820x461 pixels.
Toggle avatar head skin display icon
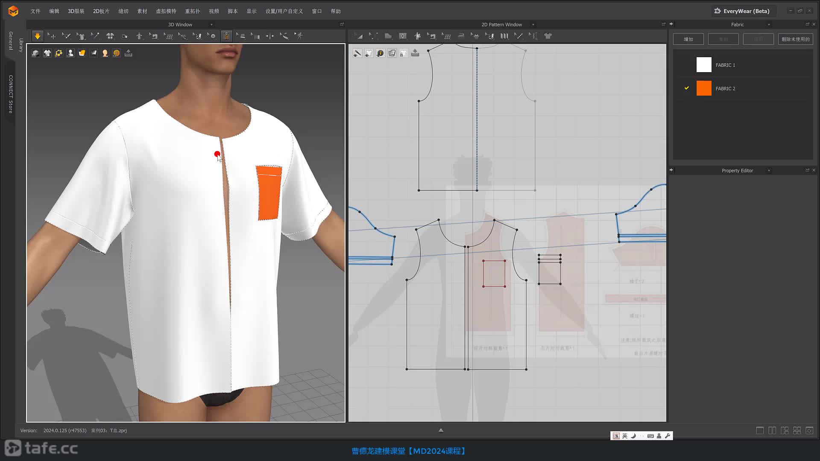tap(105, 53)
